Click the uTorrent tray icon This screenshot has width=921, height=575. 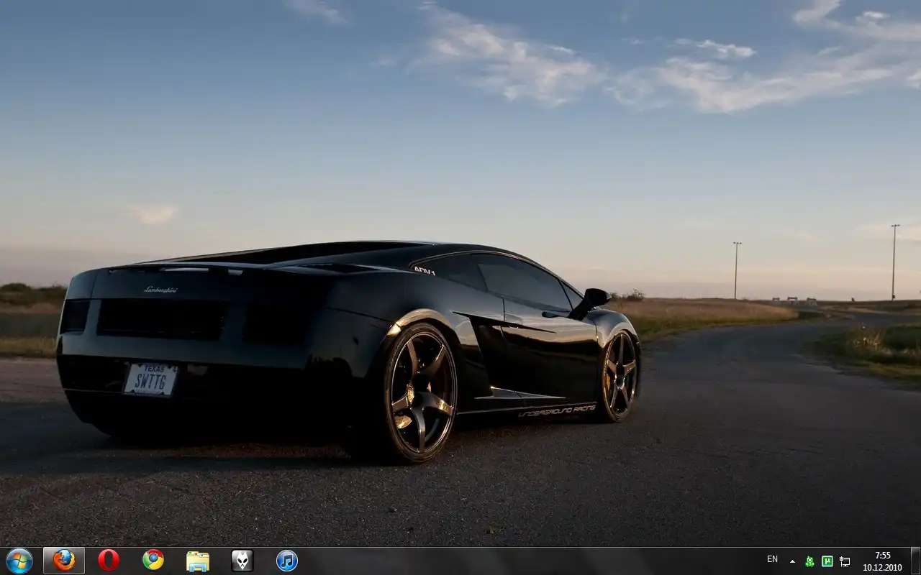827,561
